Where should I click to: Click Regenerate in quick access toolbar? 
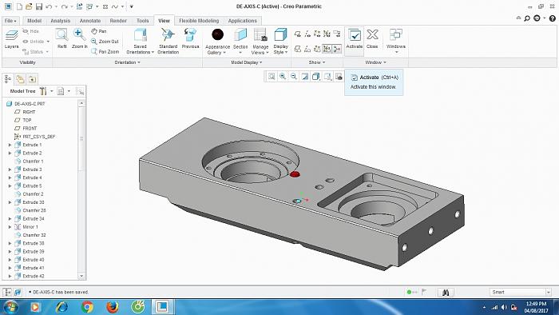pyautogui.click(x=80, y=6)
